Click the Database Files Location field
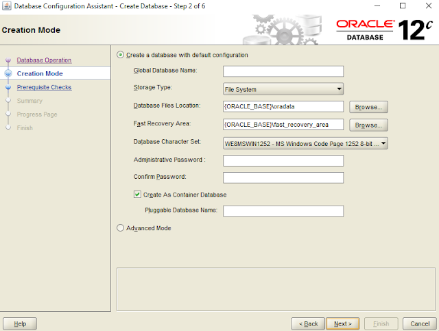The image size is (439, 331). [283, 107]
